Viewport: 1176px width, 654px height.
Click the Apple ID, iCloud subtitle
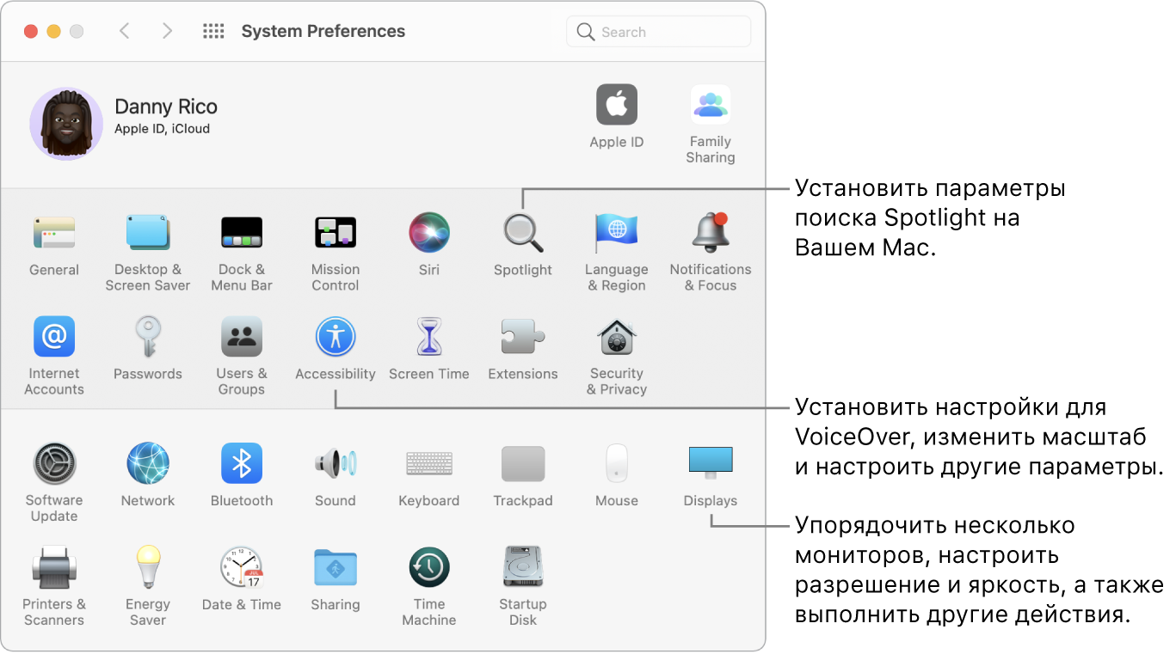point(163,129)
